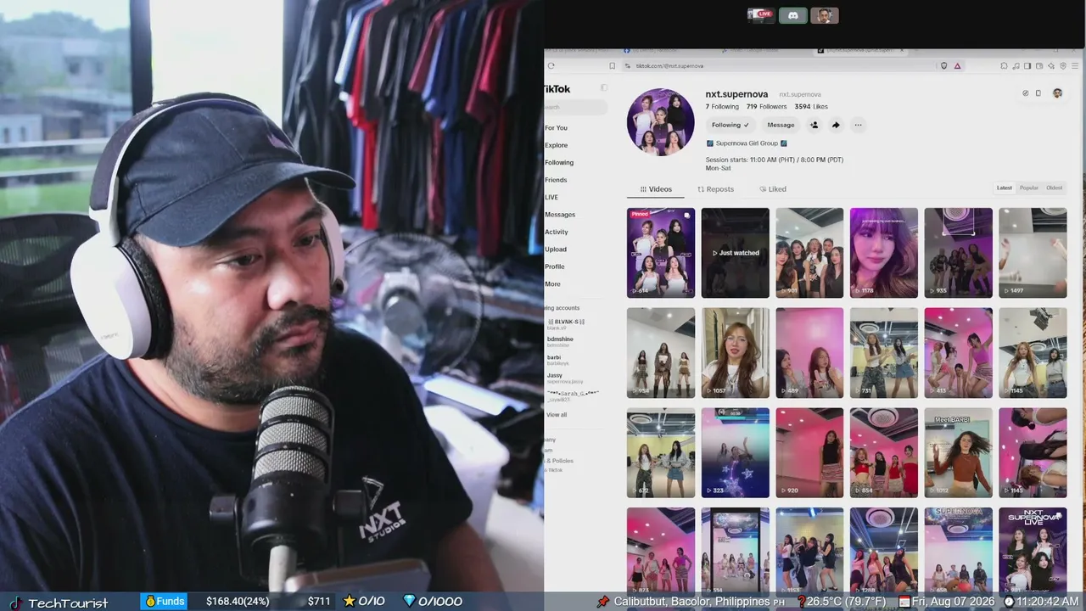Viewport: 1086px width, 611px height.
Task: Click the TechTourist TikTok logo in stream bar
Action: (x=15, y=603)
